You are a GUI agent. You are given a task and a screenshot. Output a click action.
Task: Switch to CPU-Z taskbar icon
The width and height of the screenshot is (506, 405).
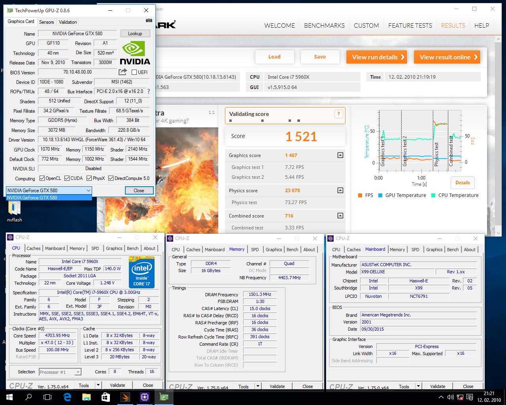[x=144, y=397]
